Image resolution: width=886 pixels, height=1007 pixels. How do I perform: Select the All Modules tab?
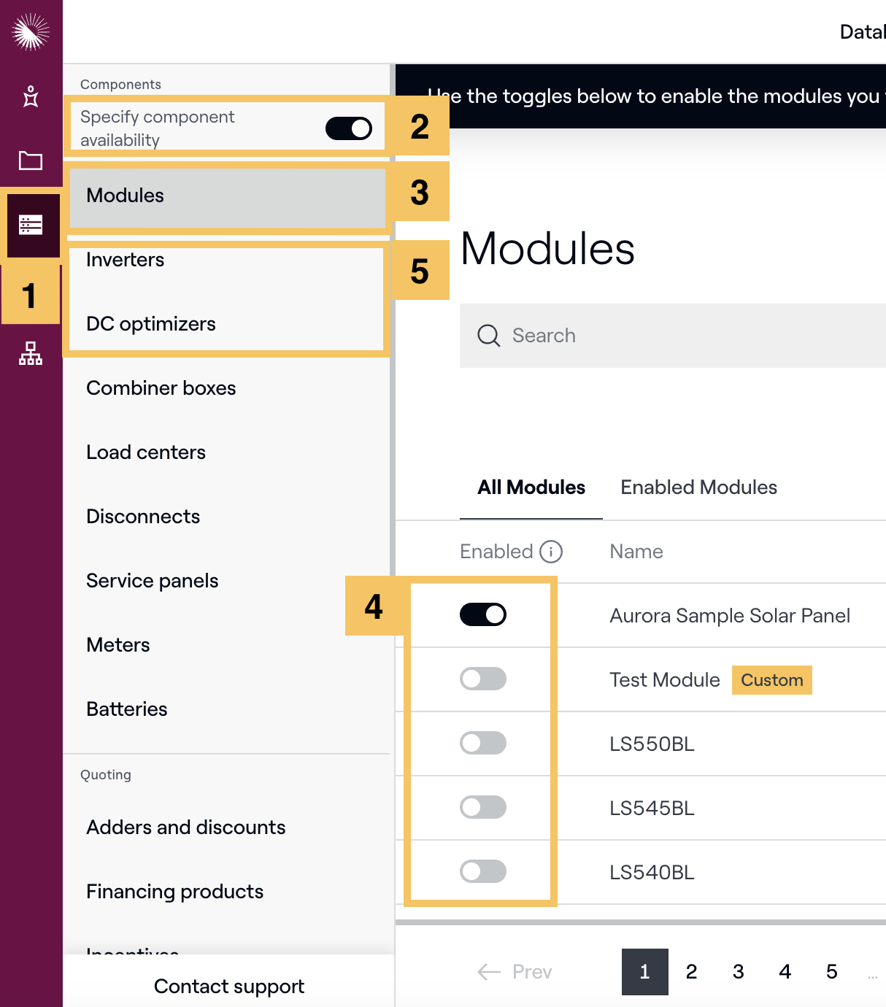coord(531,487)
